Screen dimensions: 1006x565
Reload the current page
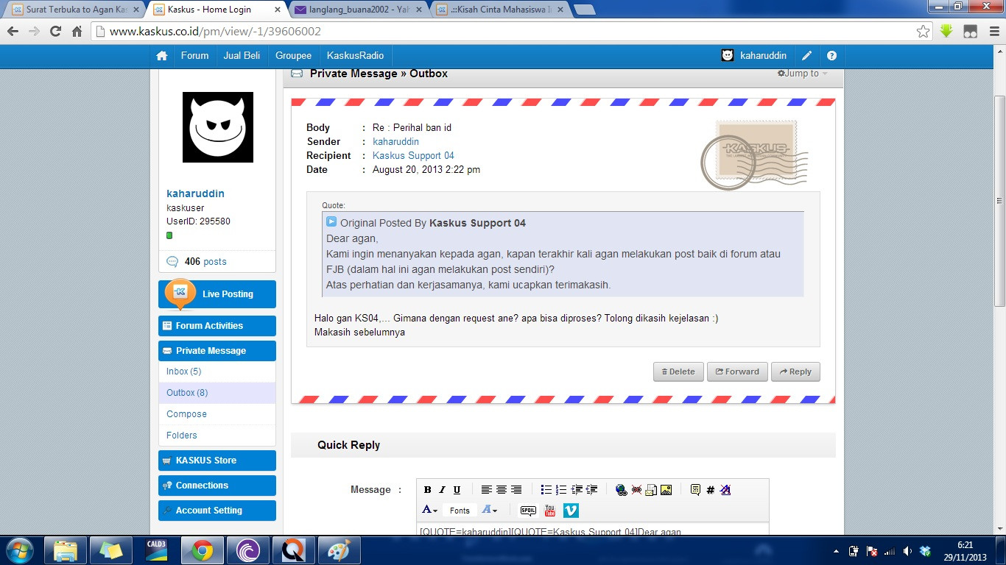pos(55,32)
